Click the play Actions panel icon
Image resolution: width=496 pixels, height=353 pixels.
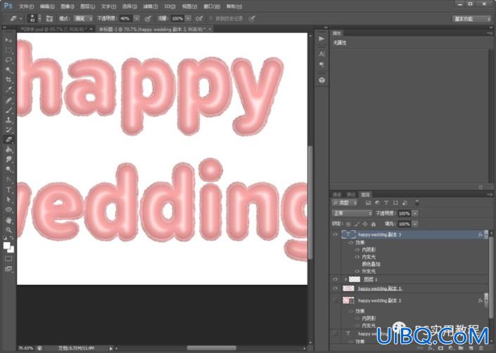(322, 39)
